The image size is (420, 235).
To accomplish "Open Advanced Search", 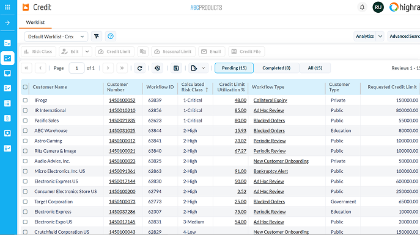I will (x=404, y=37).
